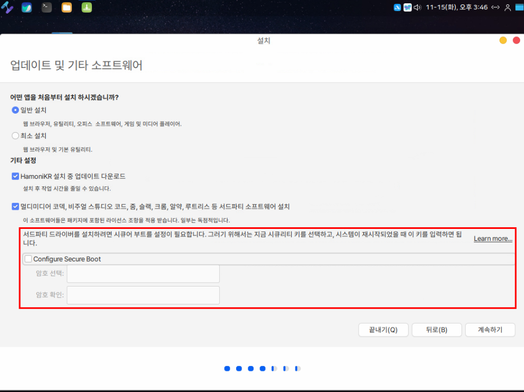Screen dimensions: 524x392
Task: Click the blue butterfly tray icon
Action: [x=407, y=8]
